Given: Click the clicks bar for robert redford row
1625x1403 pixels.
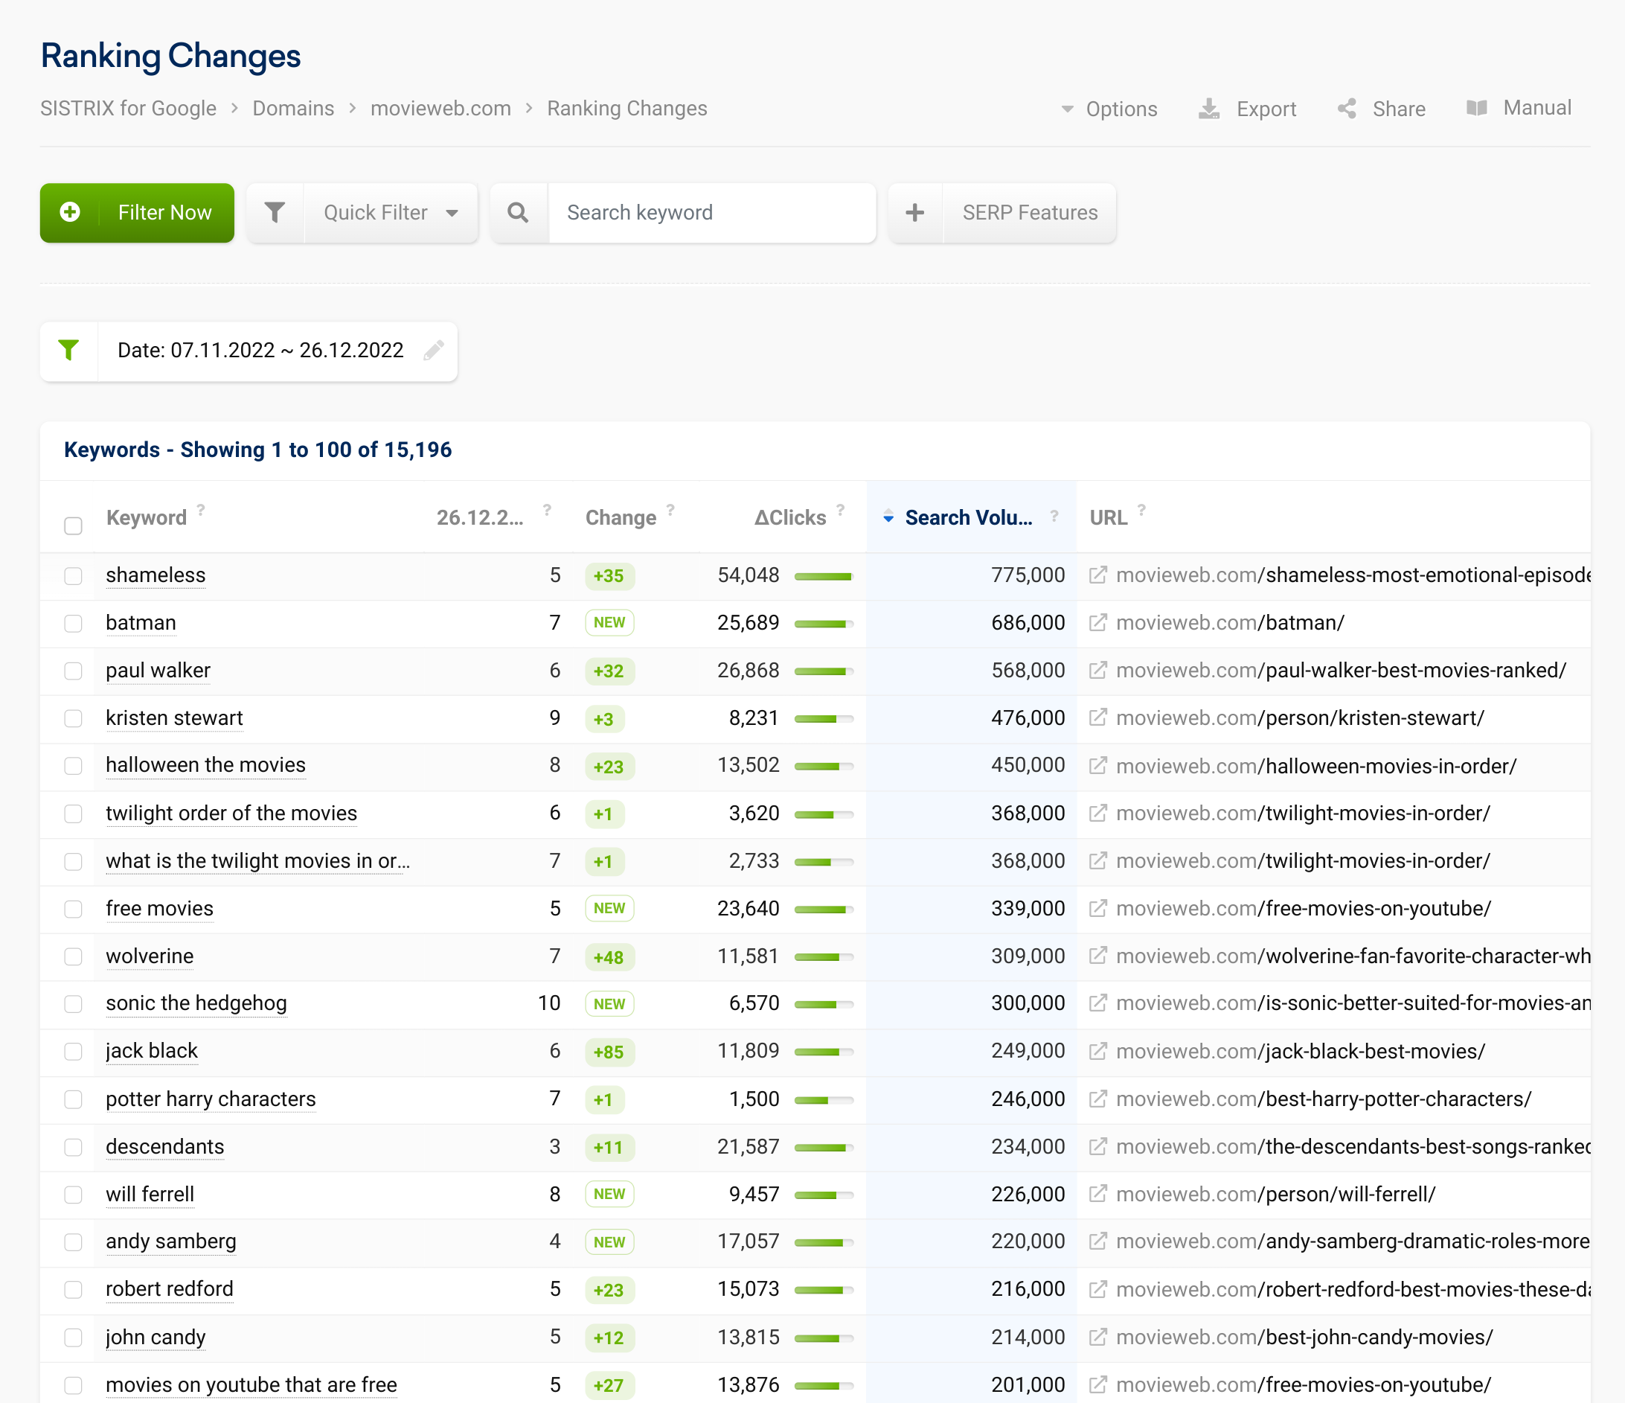Looking at the screenshot, I should (824, 1290).
